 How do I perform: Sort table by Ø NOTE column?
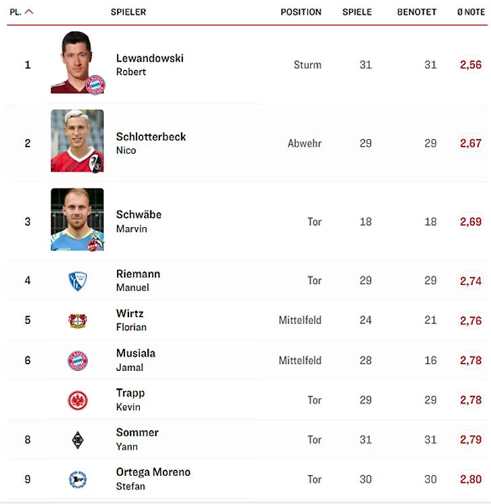click(x=471, y=12)
